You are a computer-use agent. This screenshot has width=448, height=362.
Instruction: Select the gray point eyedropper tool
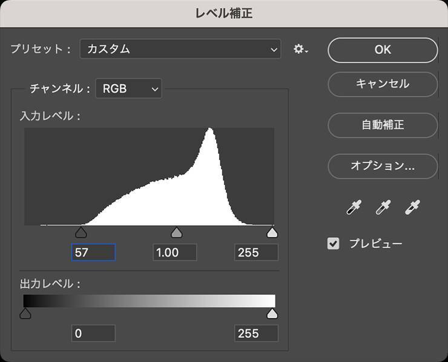point(383,208)
